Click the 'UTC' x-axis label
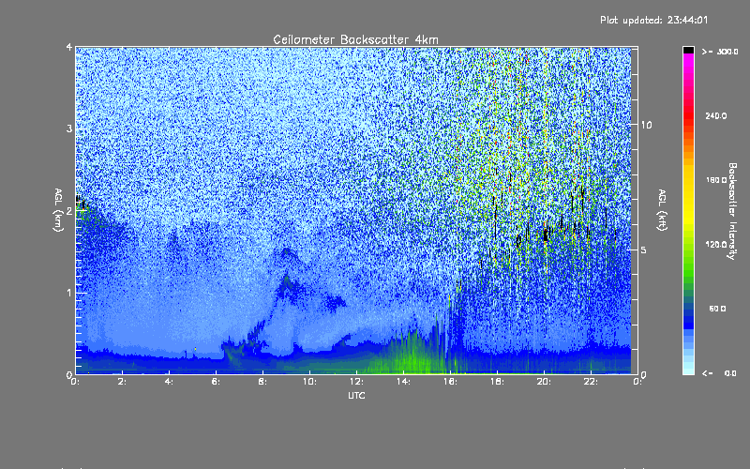The width and height of the screenshot is (750, 469). [x=356, y=395]
